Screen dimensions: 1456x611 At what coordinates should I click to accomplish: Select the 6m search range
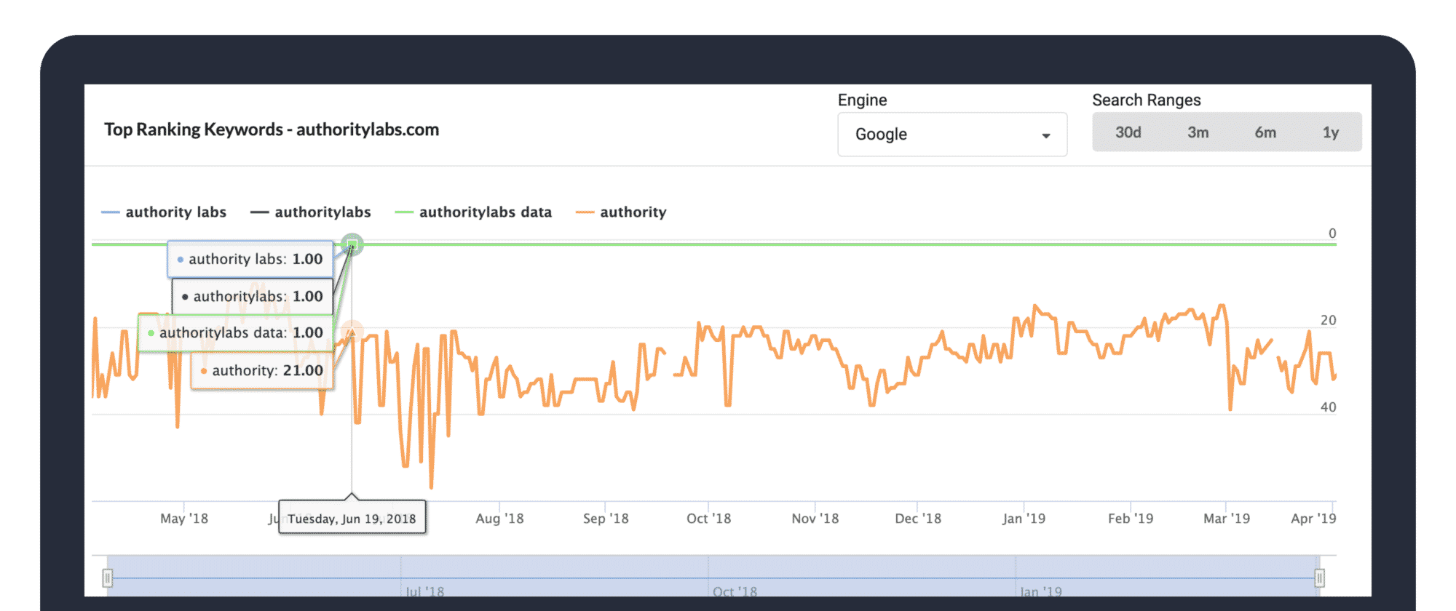click(1265, 132)
